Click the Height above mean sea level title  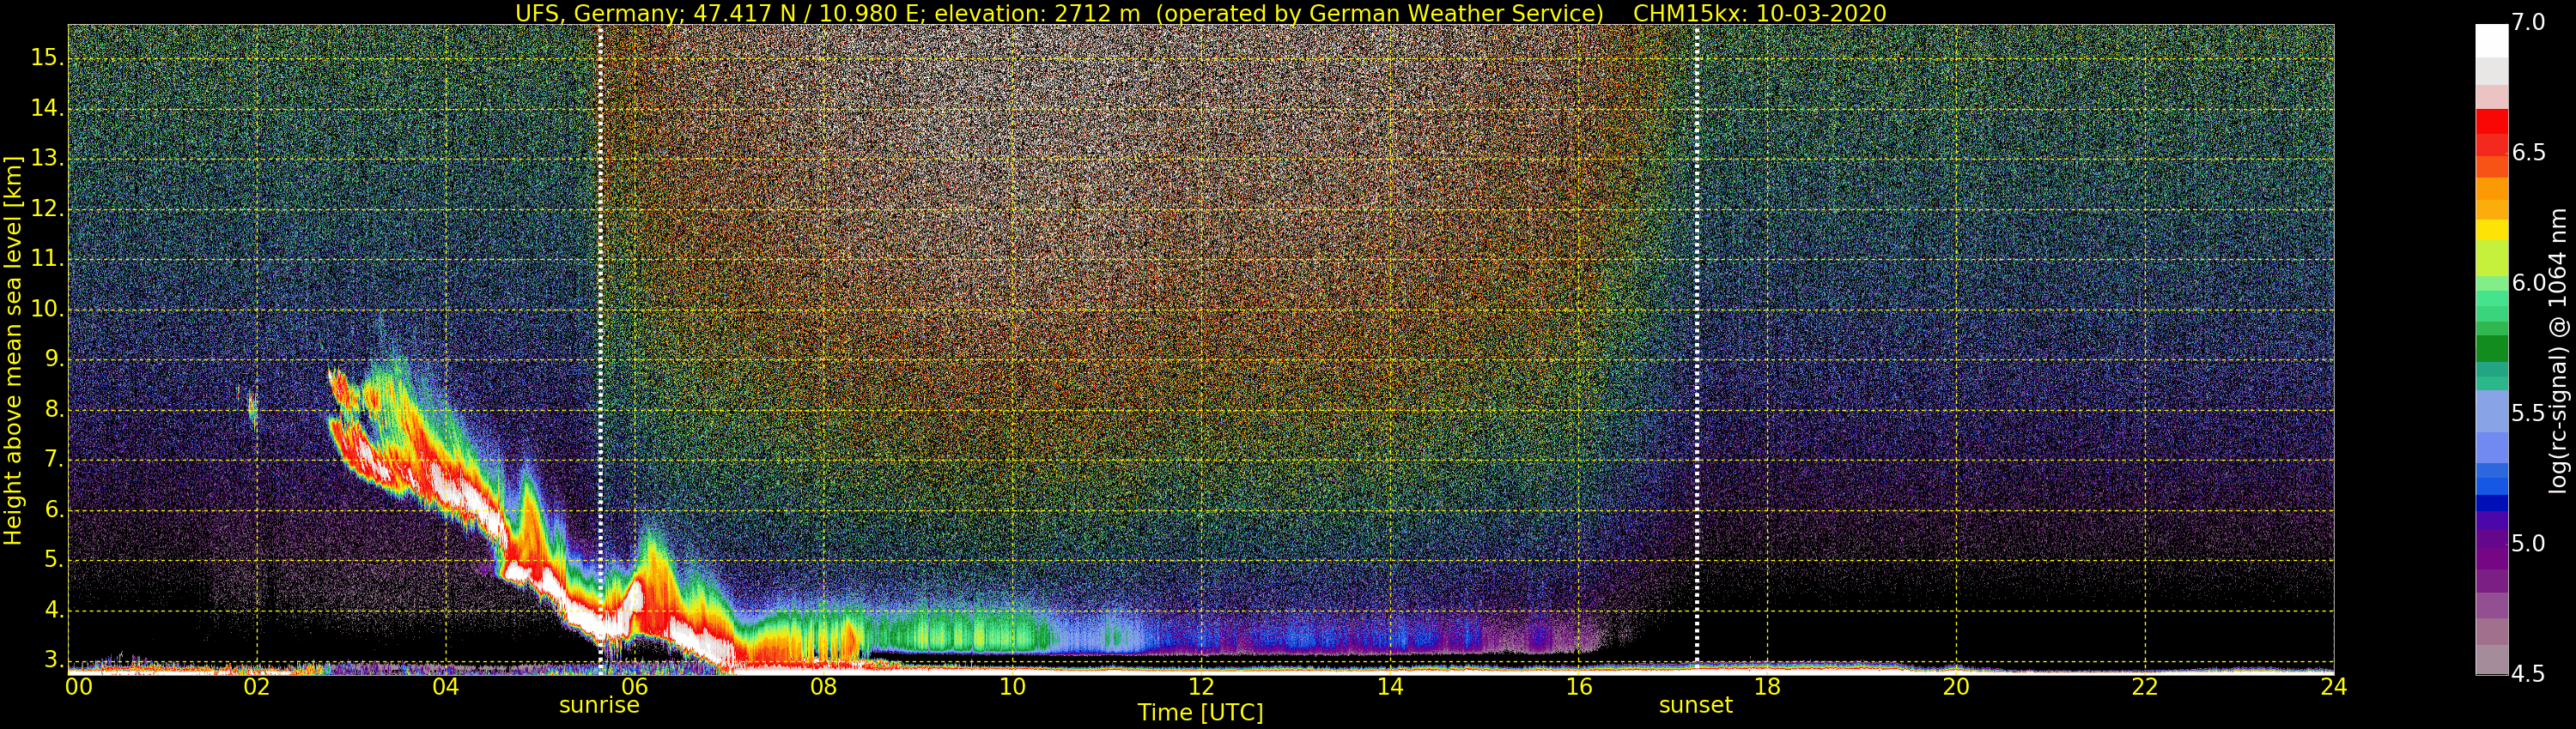(x=13, y=350)
